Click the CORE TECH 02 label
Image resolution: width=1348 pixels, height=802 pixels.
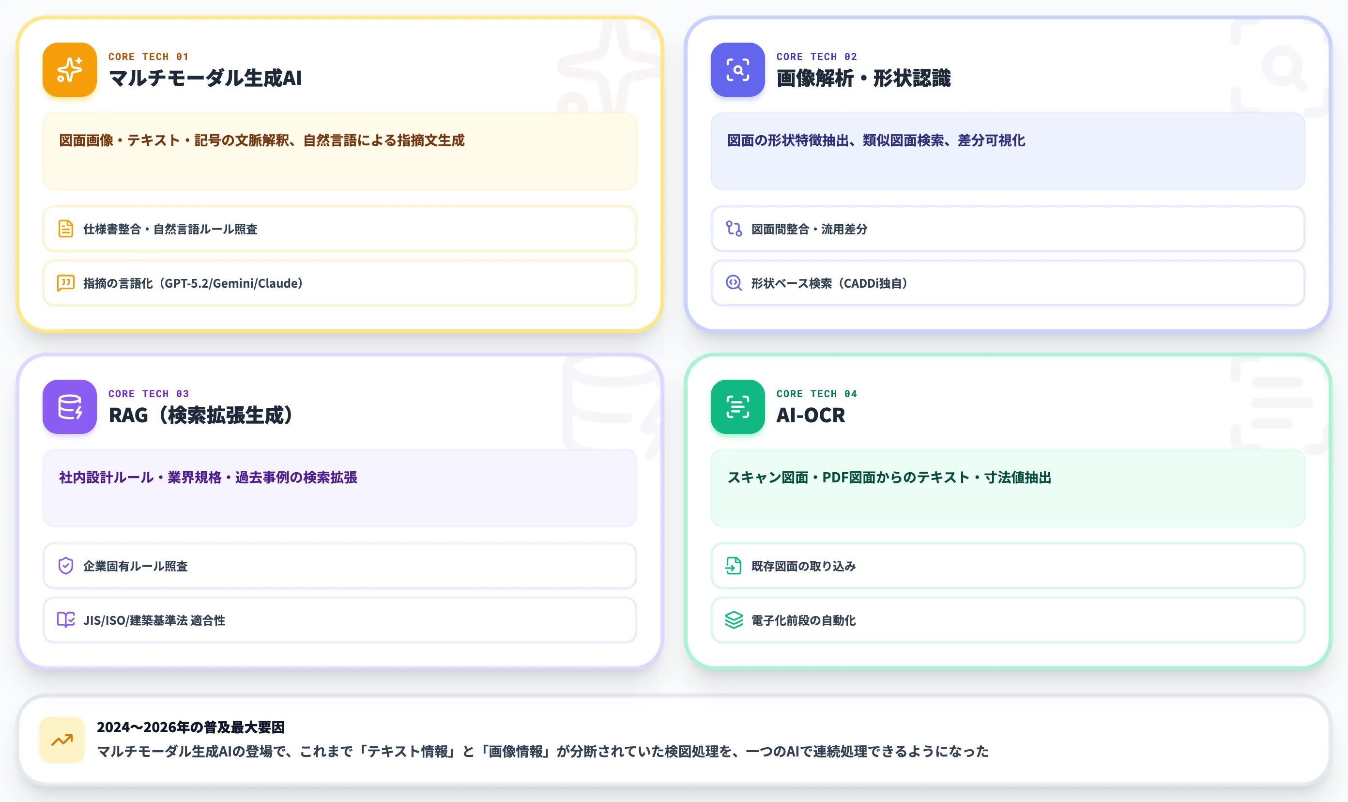tap(817, 57)
